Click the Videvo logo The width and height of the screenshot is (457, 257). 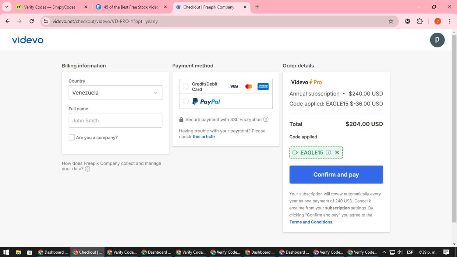click(28, 40)
